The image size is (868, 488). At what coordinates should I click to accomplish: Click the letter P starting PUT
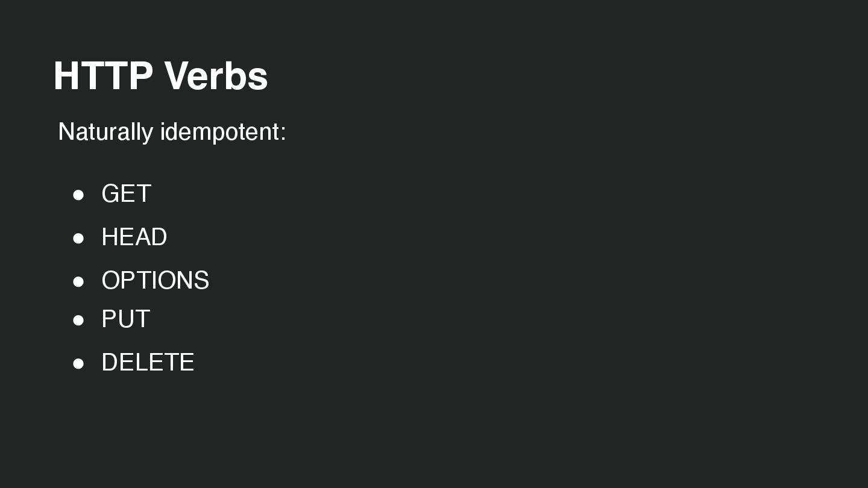109,319
